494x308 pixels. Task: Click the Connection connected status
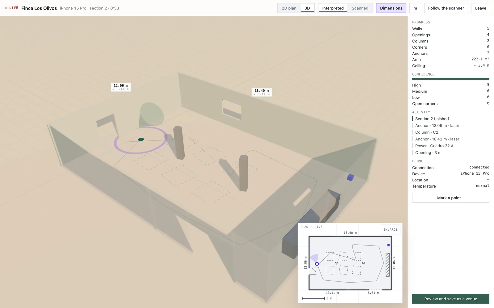pyautogui.click(x=479, y=167)
